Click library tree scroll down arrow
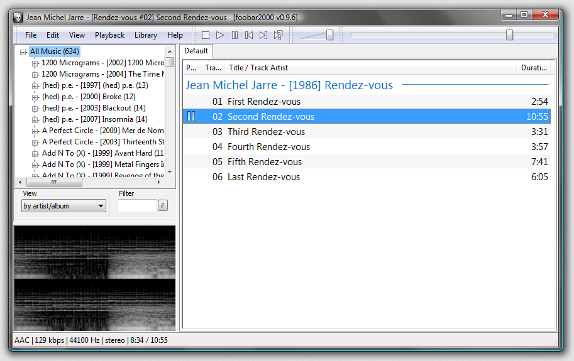 coord(170,172)
